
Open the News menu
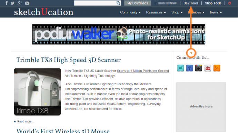pos(216,12)
